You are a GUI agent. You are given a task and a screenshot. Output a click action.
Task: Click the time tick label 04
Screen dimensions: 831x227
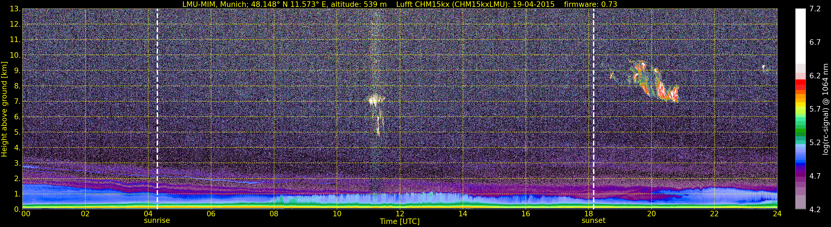pos(148,214)
